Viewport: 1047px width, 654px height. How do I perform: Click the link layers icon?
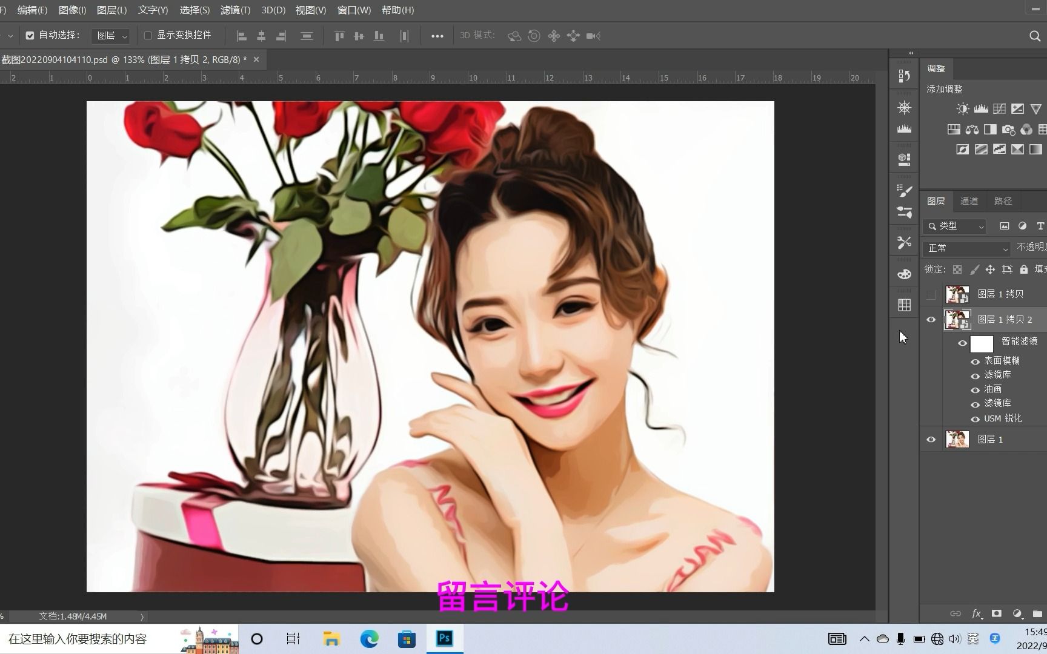pyautogui.click(x=956, y=613)
